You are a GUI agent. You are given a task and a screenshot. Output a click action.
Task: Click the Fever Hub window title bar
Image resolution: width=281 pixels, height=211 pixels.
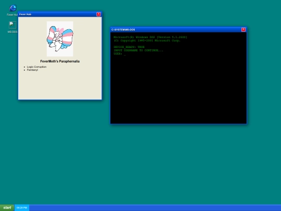(60, 14)
